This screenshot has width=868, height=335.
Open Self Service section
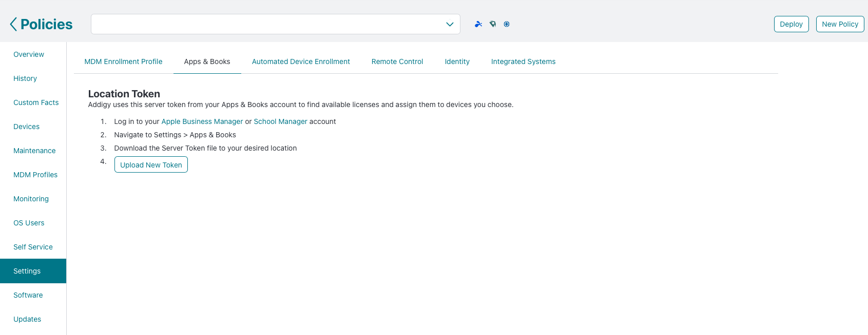tap(33, 247)
